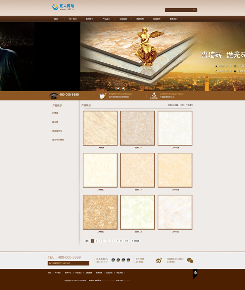Go to pagination page 3
Image resolution: width=245 pixels, height=290 pixels.
click(101, 241)
